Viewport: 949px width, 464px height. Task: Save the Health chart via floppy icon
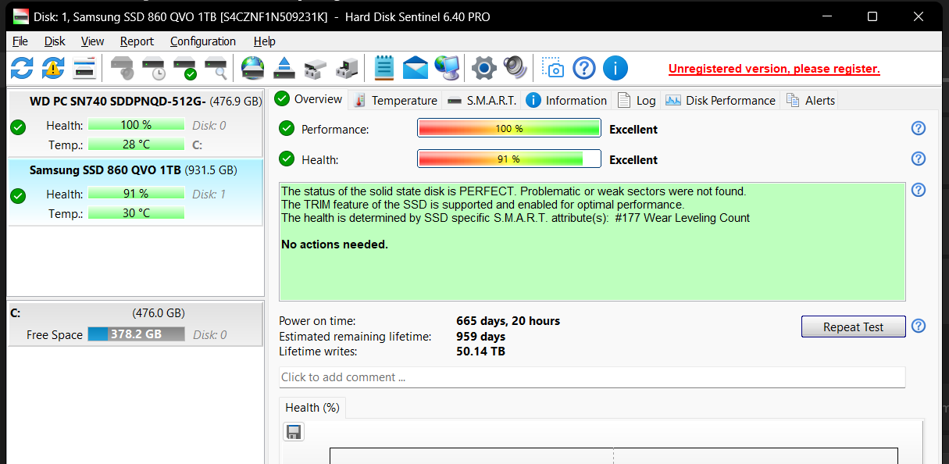pyautogui.click(x=294, y=432)
